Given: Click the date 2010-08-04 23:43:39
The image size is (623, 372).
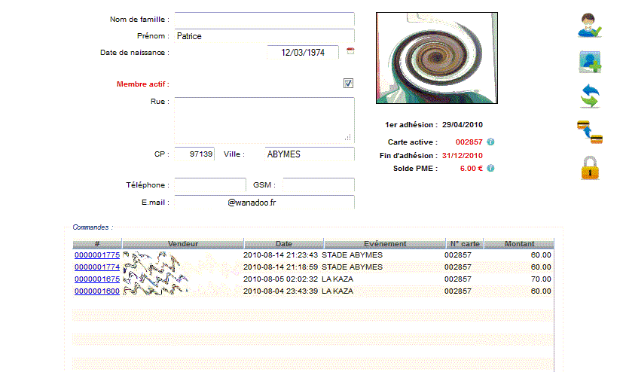Looking at the screenshot, I should pos(280,291).
